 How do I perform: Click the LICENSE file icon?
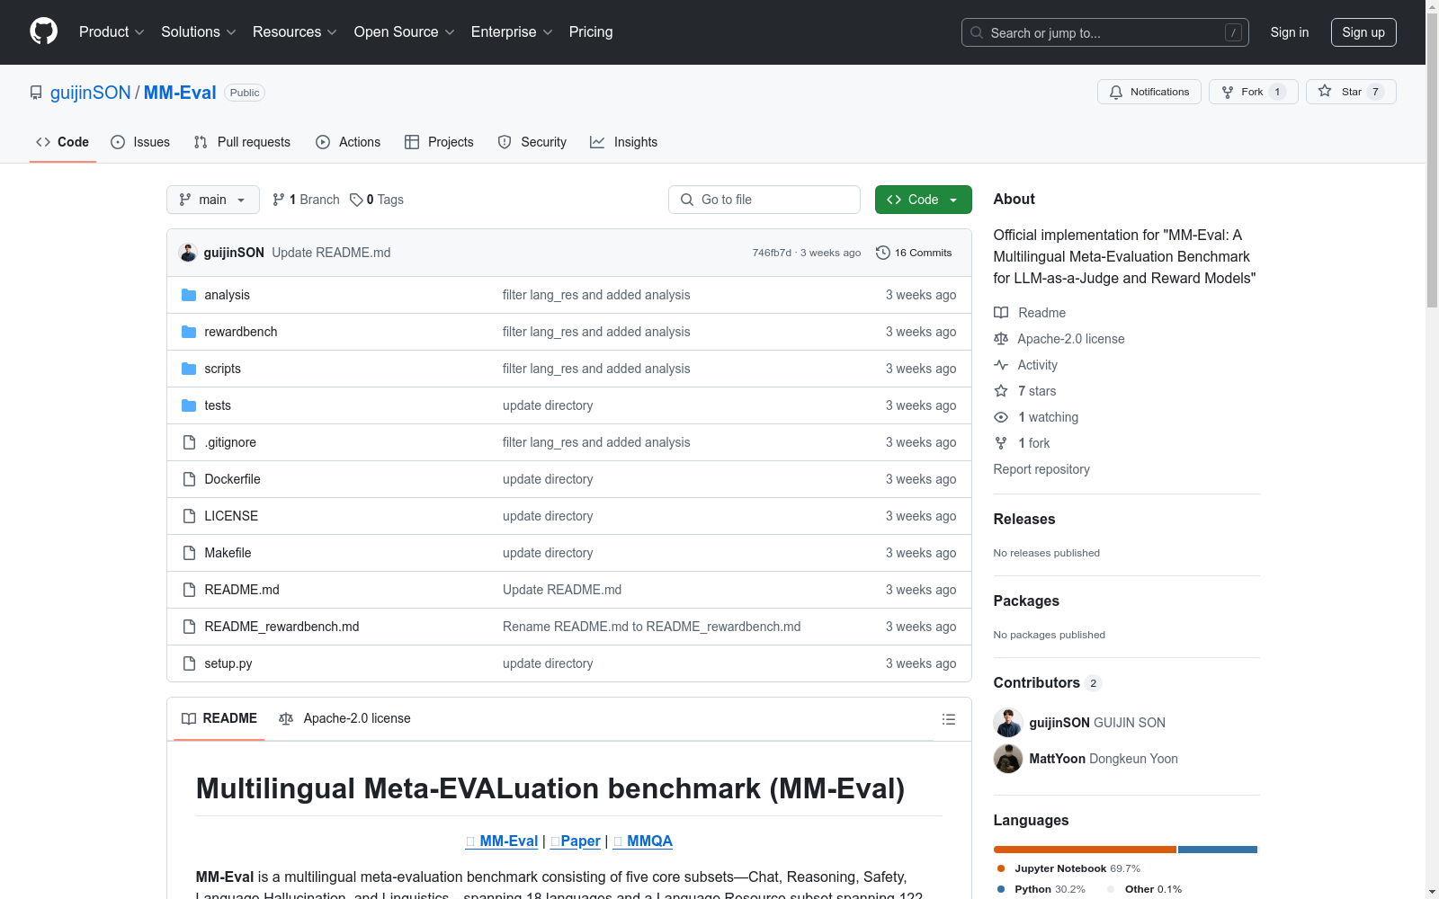tap(189, 516)
